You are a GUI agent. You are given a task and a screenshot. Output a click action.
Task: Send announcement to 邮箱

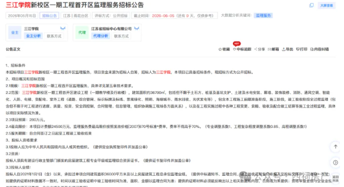(x=273, y=49)
